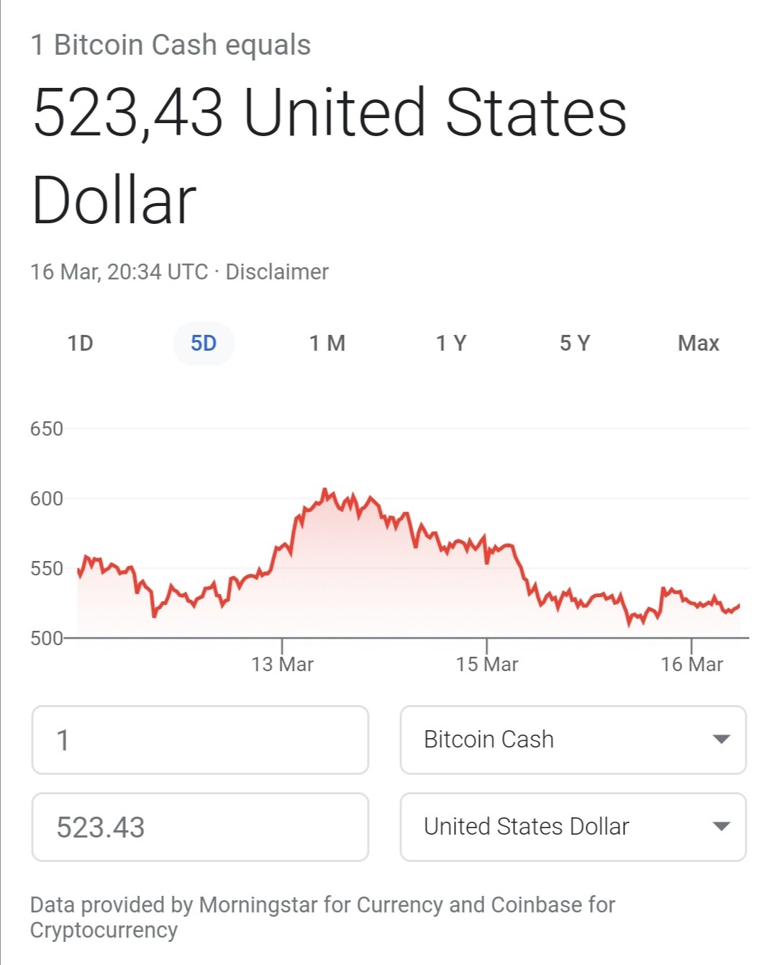Click the chart peak near 600
The image size is (777, 965).
point(325,491)
